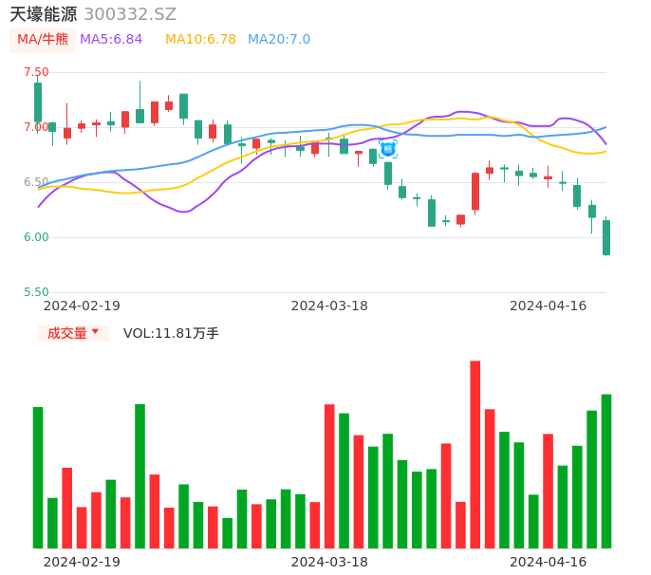Viewport: 651px width, 575px height.
Task: Click the 7.50 price axis label
Action: click(x=36, y=72)
